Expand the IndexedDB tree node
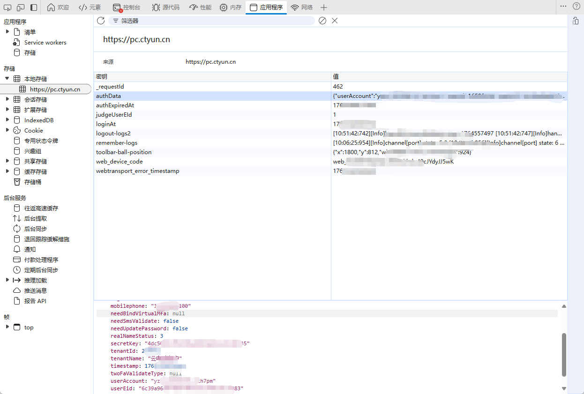 (x=7, y=120)
